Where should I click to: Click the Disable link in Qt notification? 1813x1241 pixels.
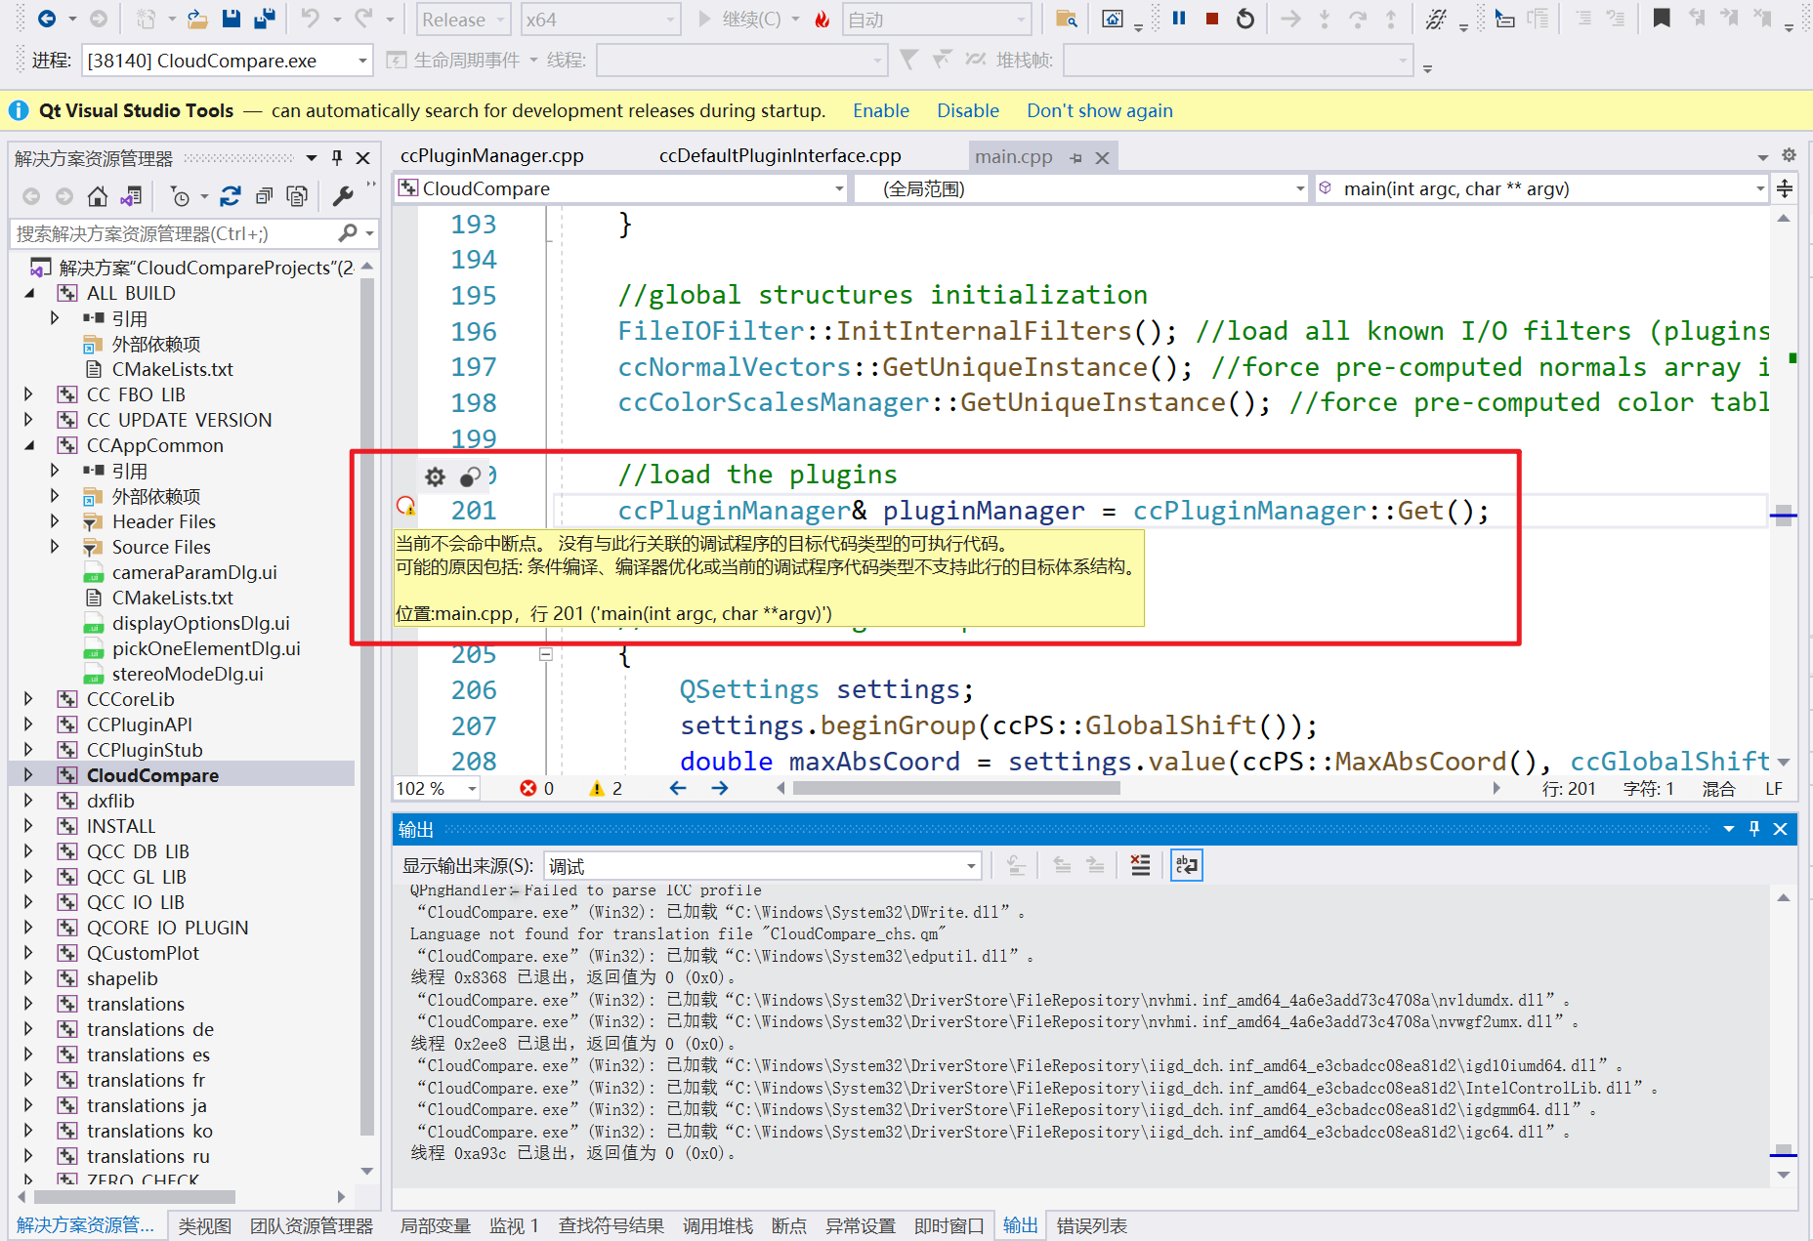[x=967, y=110]
